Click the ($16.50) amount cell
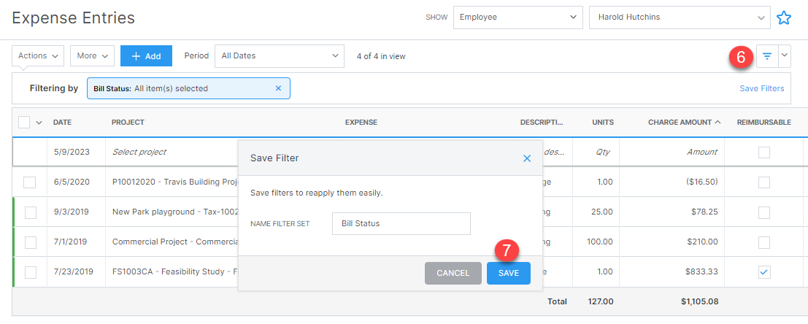 pos(701,182)
